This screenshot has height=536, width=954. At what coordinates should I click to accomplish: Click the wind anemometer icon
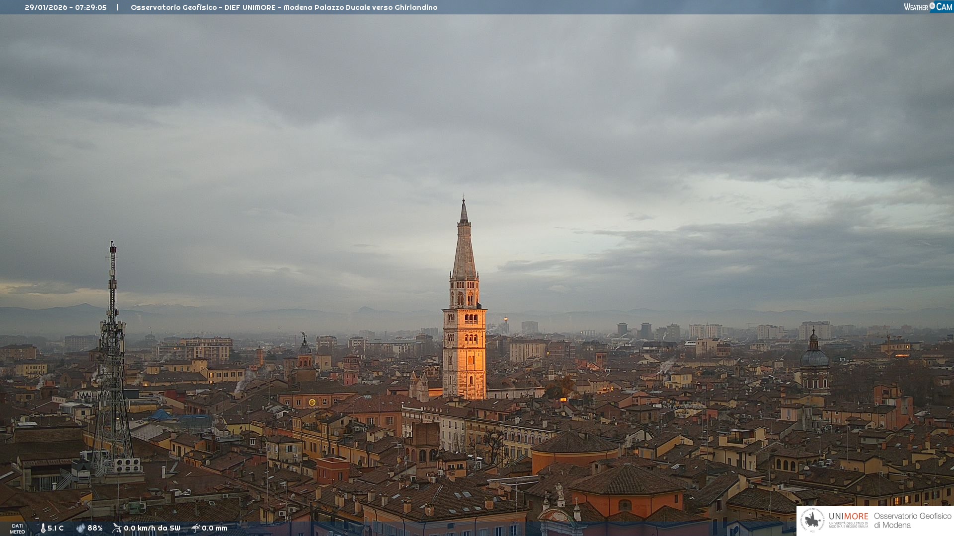(x=117, y=528)
